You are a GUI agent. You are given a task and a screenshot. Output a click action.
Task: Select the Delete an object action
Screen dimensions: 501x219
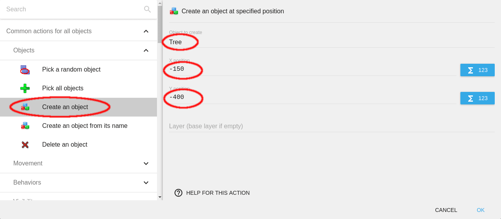tap(65, 145)
